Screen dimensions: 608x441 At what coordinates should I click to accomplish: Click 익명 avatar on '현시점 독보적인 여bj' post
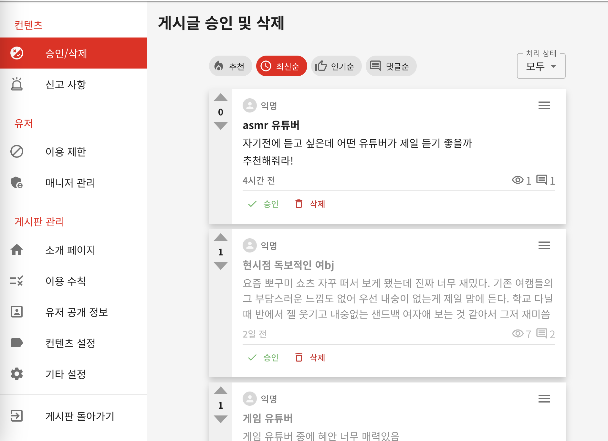250,245
